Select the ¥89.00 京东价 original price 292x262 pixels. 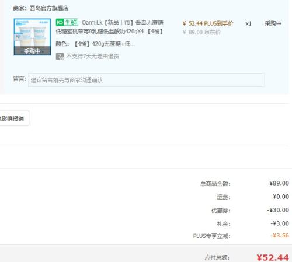(201, 32)
